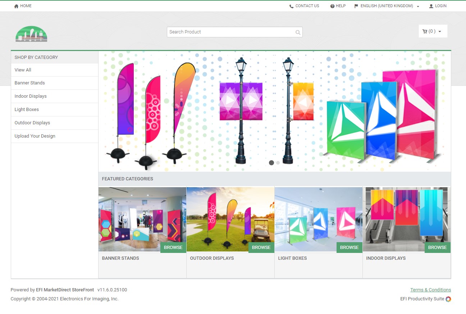
Task: Click the EFI Productivity Suite colored ring icon
Action: [x=448, y=299]
